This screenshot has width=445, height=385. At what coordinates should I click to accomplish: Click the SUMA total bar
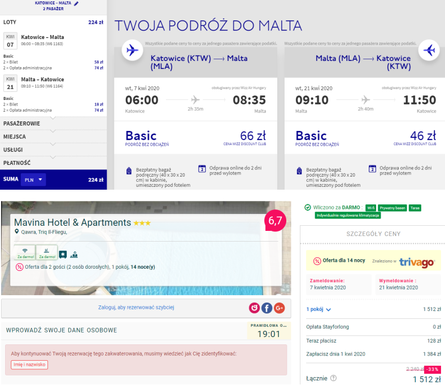tap(53, 180)
